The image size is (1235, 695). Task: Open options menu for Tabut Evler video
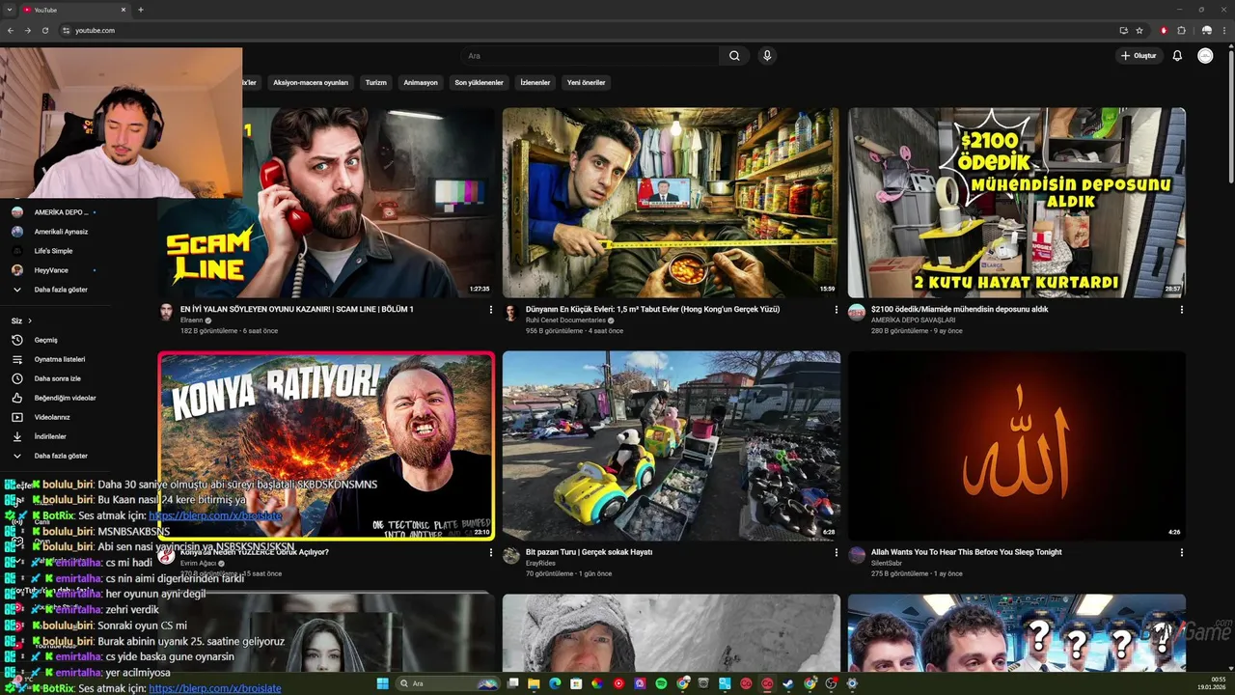click(x=836, y=310)
